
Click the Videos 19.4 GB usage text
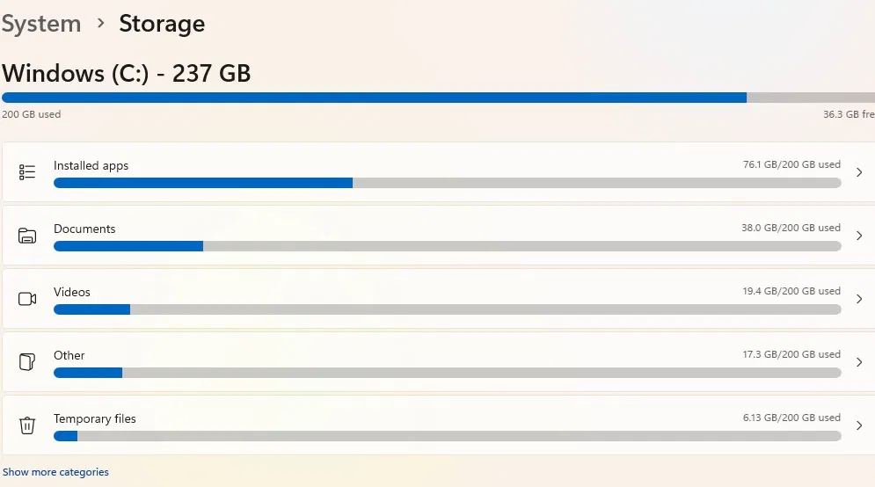coord(791,291)
